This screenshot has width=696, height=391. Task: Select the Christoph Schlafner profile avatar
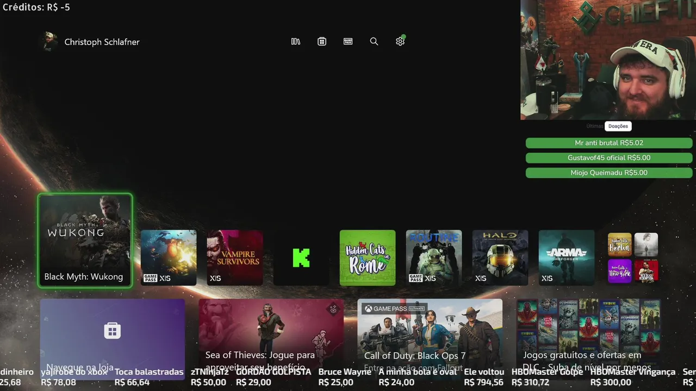(49, 42)
